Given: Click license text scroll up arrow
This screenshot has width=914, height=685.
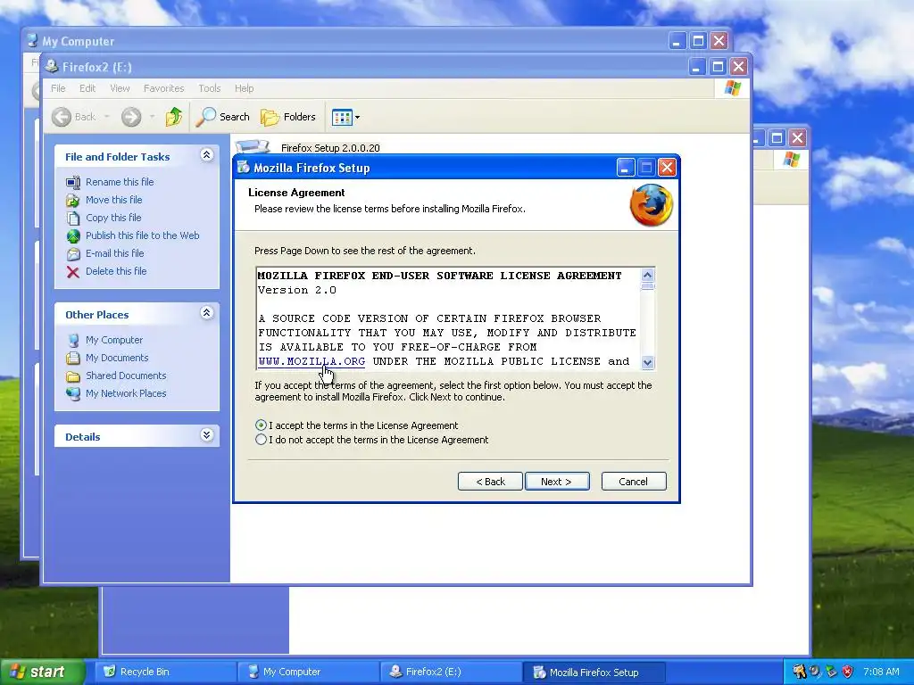Looking at the screenshot, I should point(647,275).
